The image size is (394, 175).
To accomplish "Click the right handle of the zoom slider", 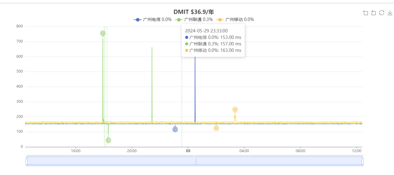I will 363,161.
